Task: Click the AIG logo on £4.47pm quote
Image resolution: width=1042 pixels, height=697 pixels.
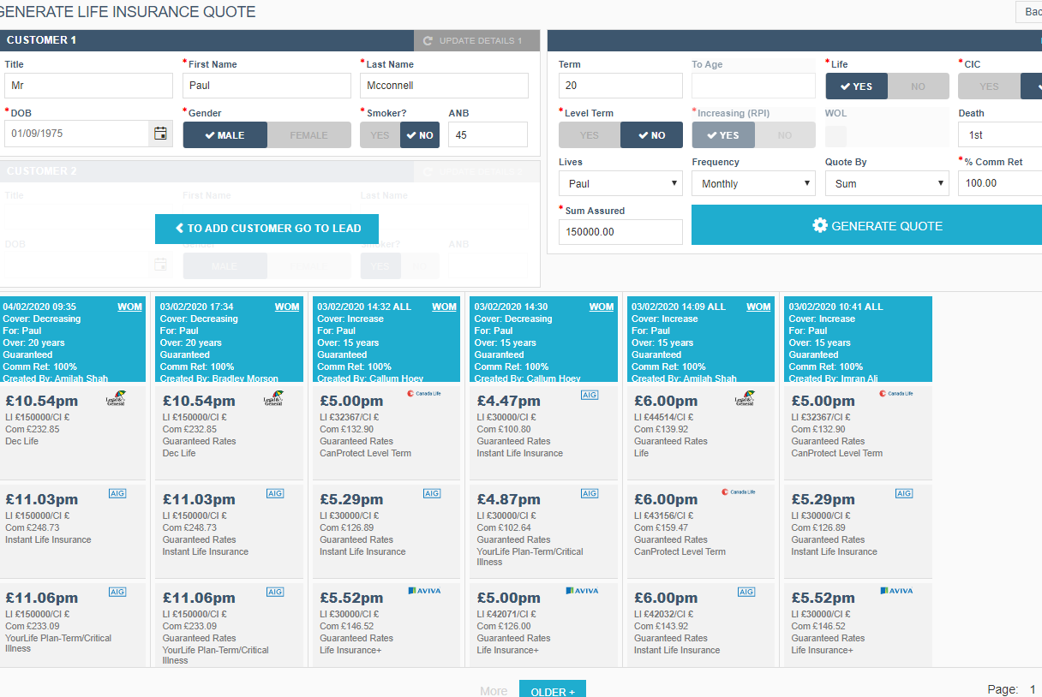Action: tap(590, 395)
